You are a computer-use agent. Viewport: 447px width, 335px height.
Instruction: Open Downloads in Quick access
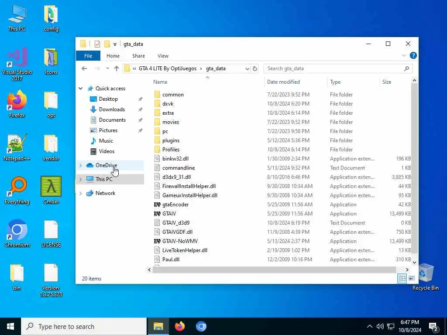coord(111,109)
